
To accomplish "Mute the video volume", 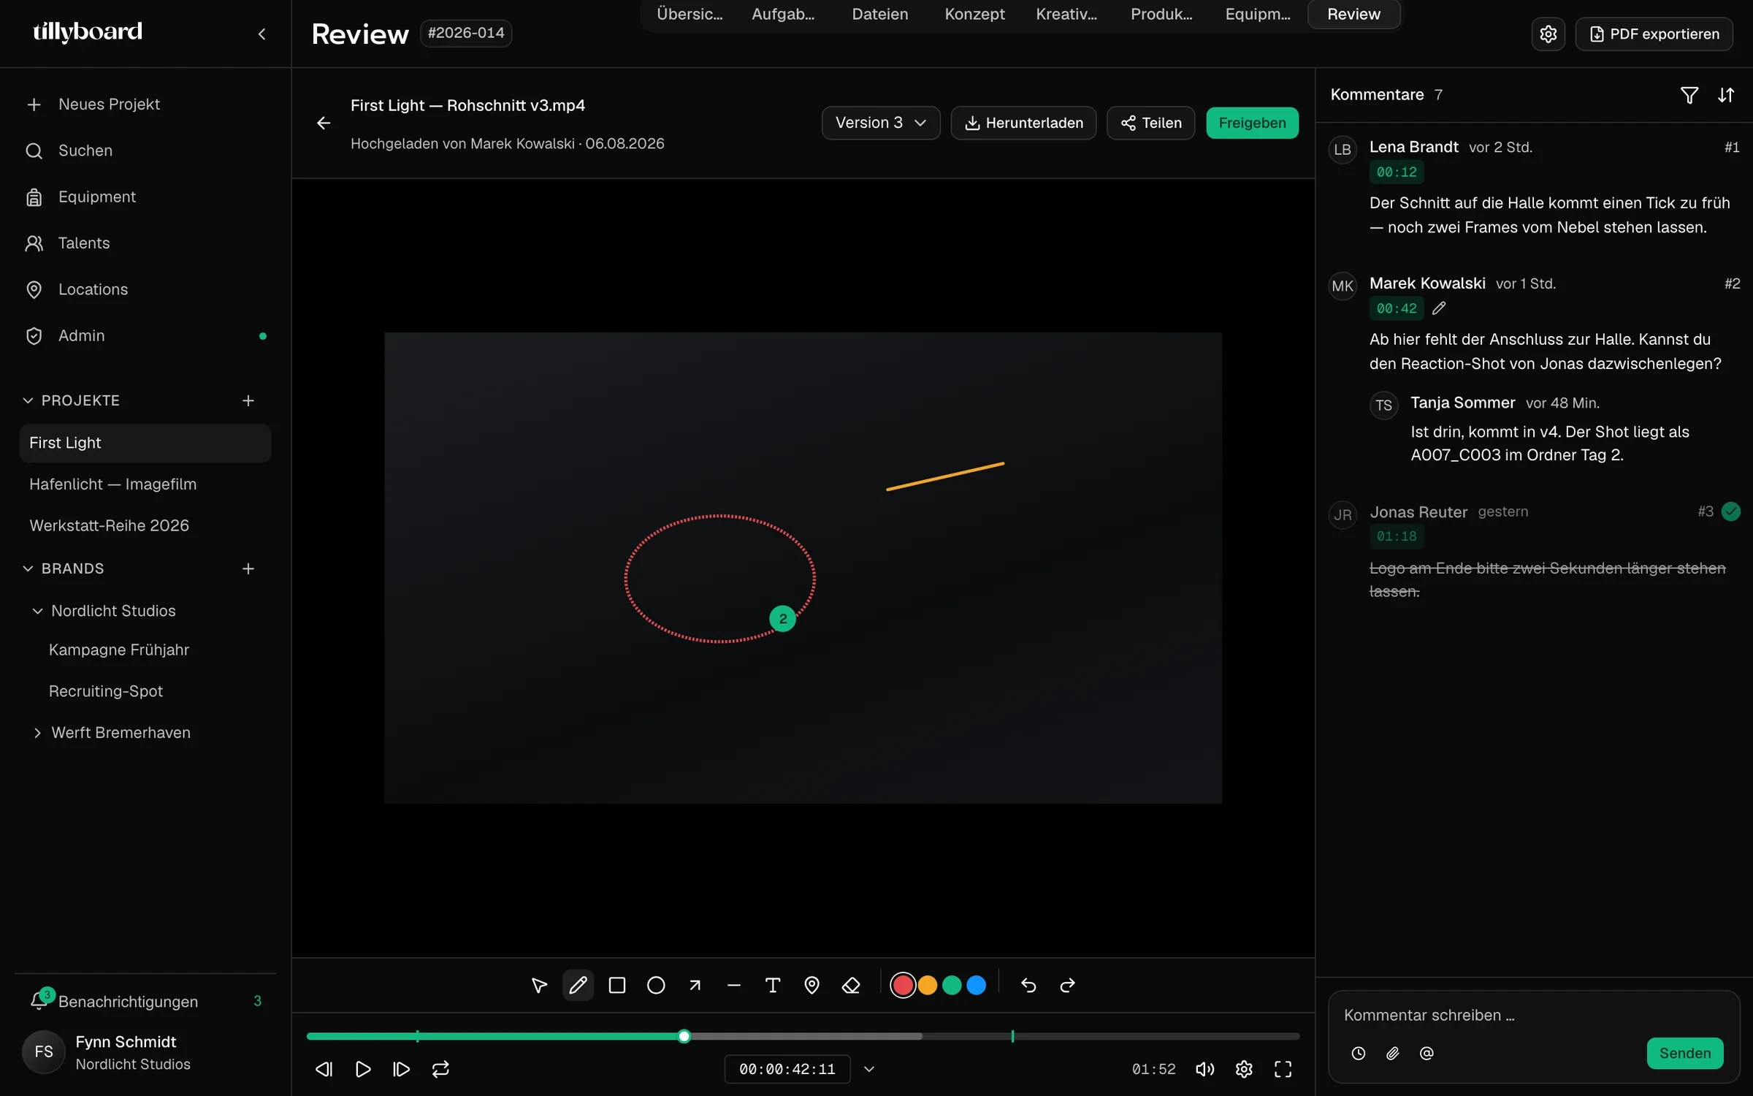I will [1204, 1070].
